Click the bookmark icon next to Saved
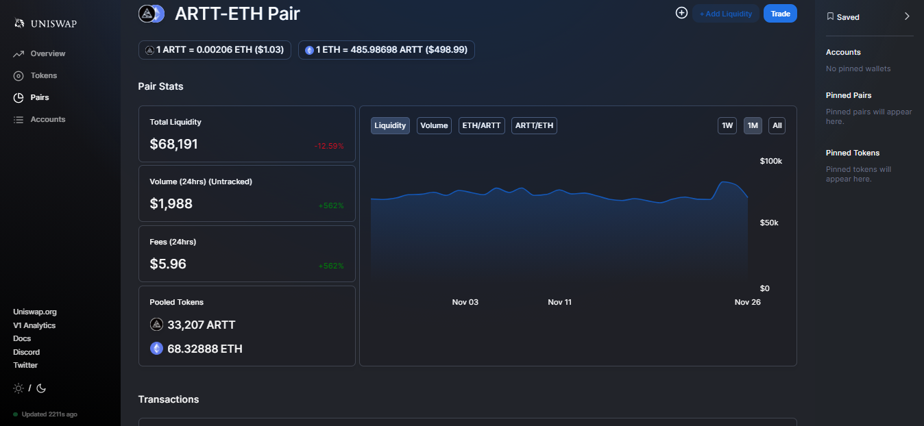Screen dimensions: 924x426 coord(830,16)
